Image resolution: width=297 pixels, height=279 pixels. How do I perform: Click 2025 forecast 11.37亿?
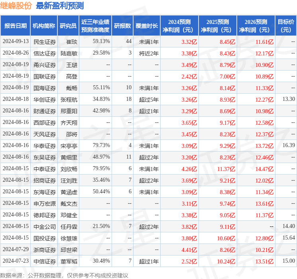(x=226, y=169)
